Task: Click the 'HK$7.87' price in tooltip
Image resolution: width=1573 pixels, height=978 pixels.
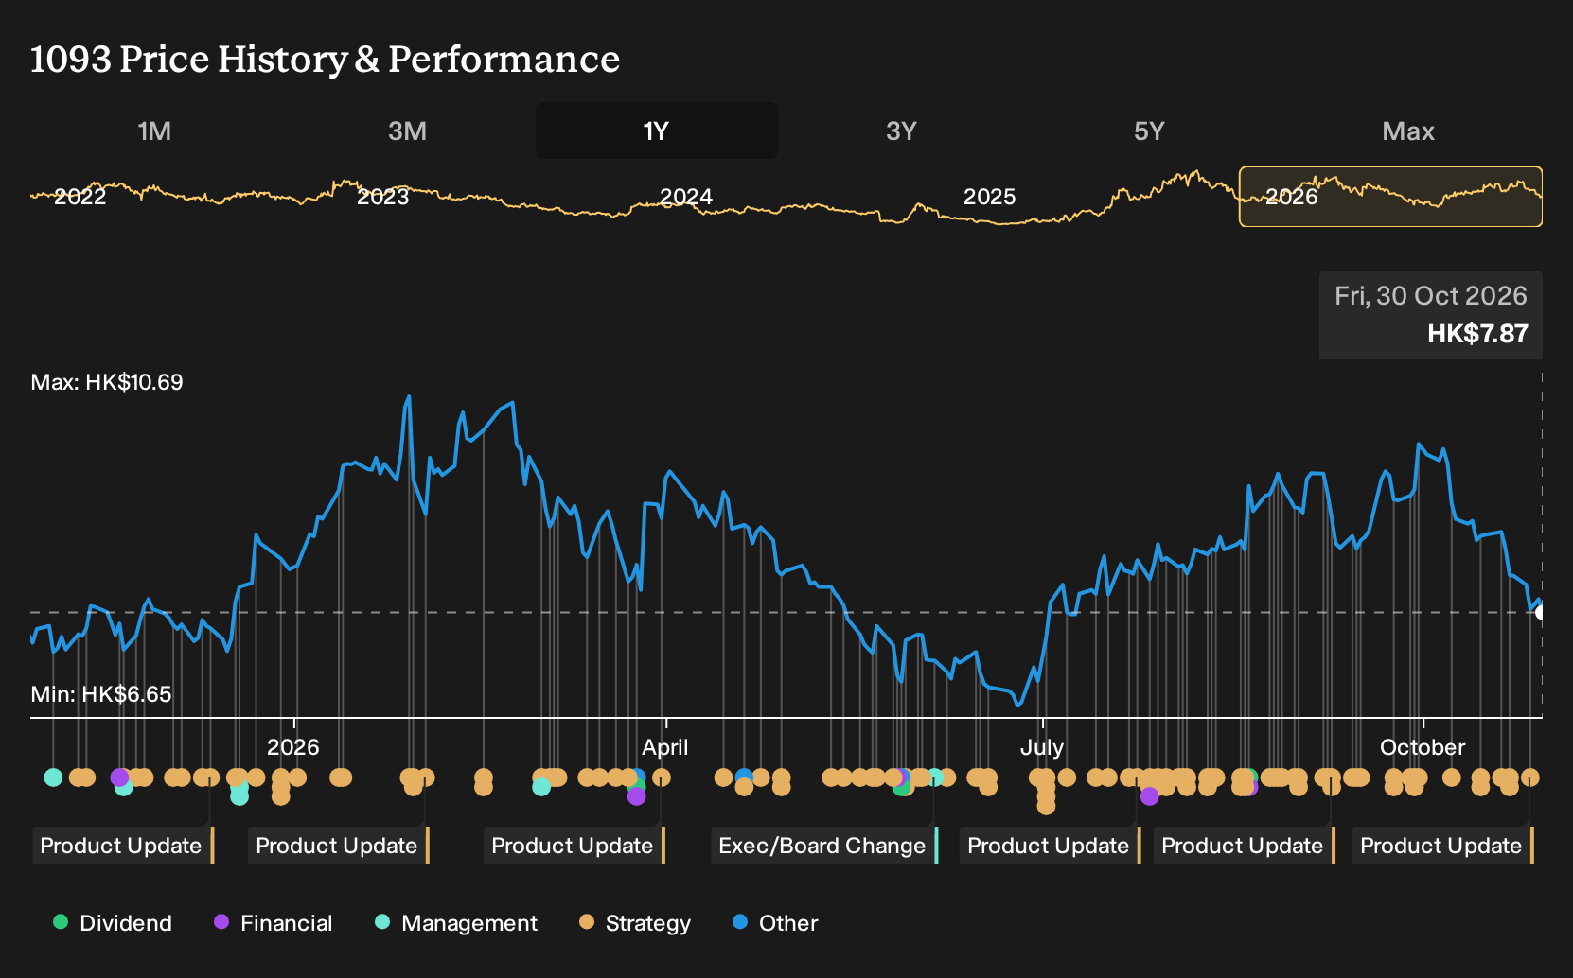Action: [x=1477, y=334]
